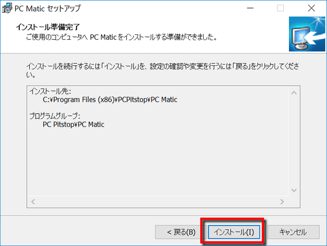Click the インストール先 label in summary
The image size is (327, 246).
coord(50,91)
